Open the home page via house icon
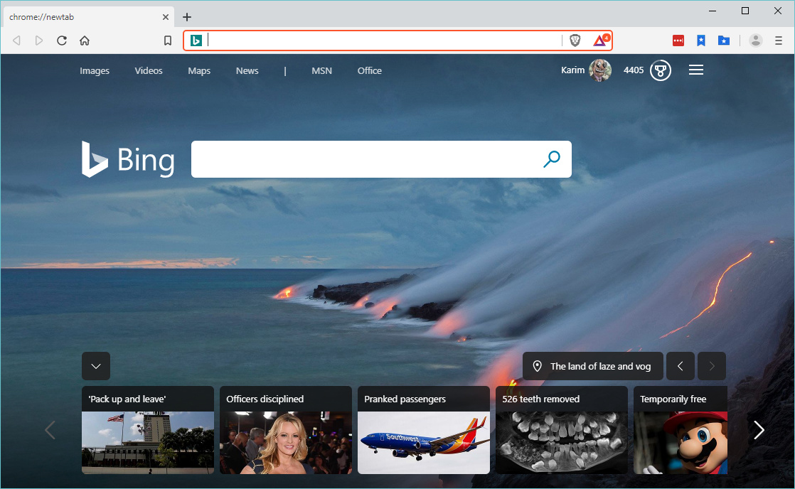 85,41
